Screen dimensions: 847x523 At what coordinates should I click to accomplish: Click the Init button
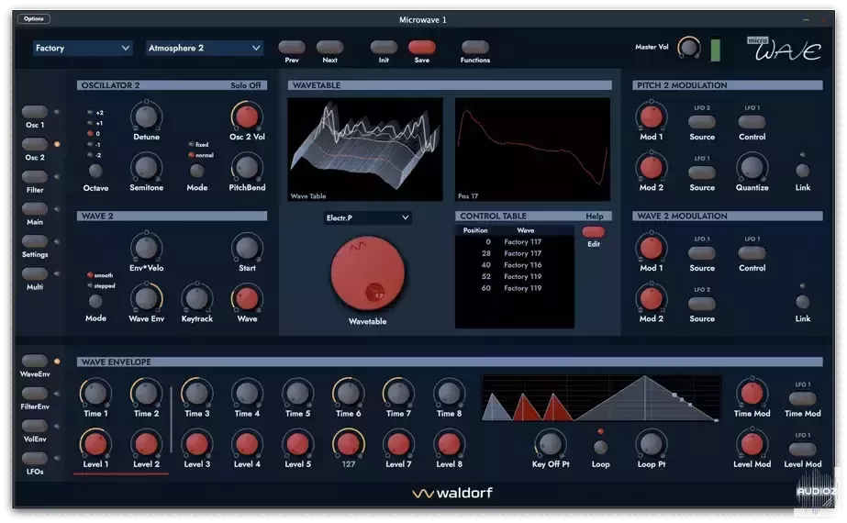384,47
